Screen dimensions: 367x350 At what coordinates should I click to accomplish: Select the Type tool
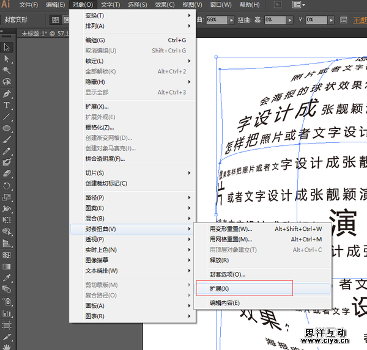[7, 106]
